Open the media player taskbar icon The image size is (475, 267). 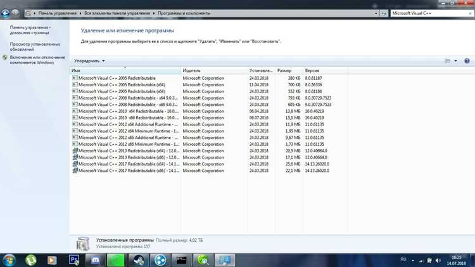(52, 260)
